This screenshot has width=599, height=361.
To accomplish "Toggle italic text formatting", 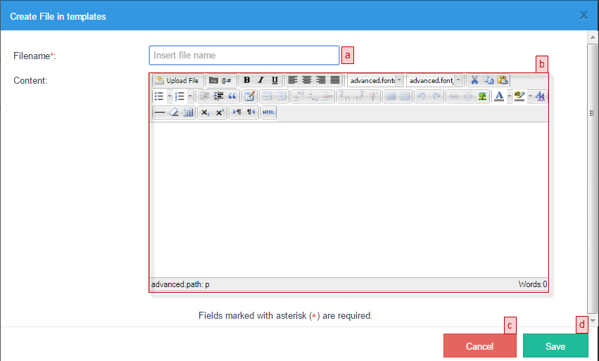I will click(x=260, y=80).
